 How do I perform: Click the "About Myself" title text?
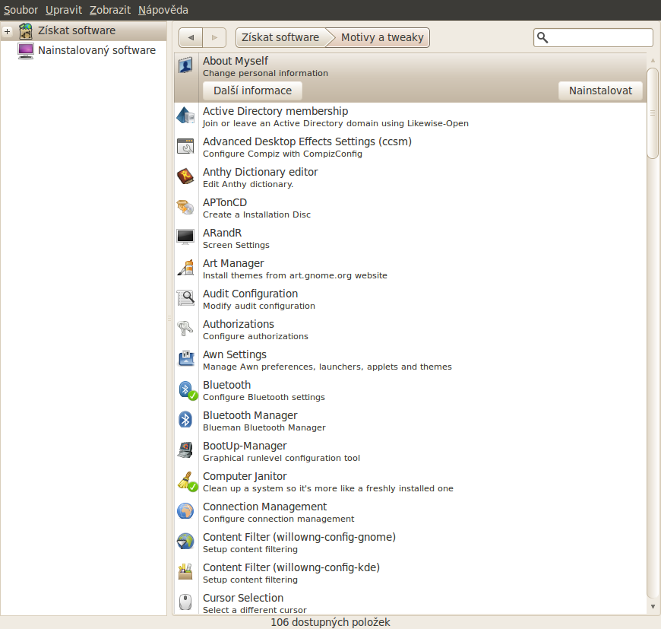click(236, 61)
